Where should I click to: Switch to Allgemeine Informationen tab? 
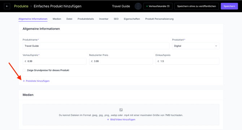point(33,19)
